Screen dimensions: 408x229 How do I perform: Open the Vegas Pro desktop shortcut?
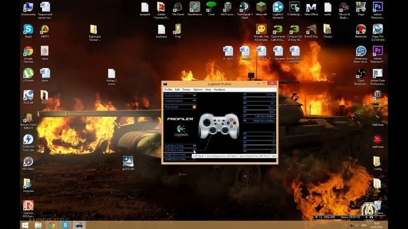coord(377,32)
